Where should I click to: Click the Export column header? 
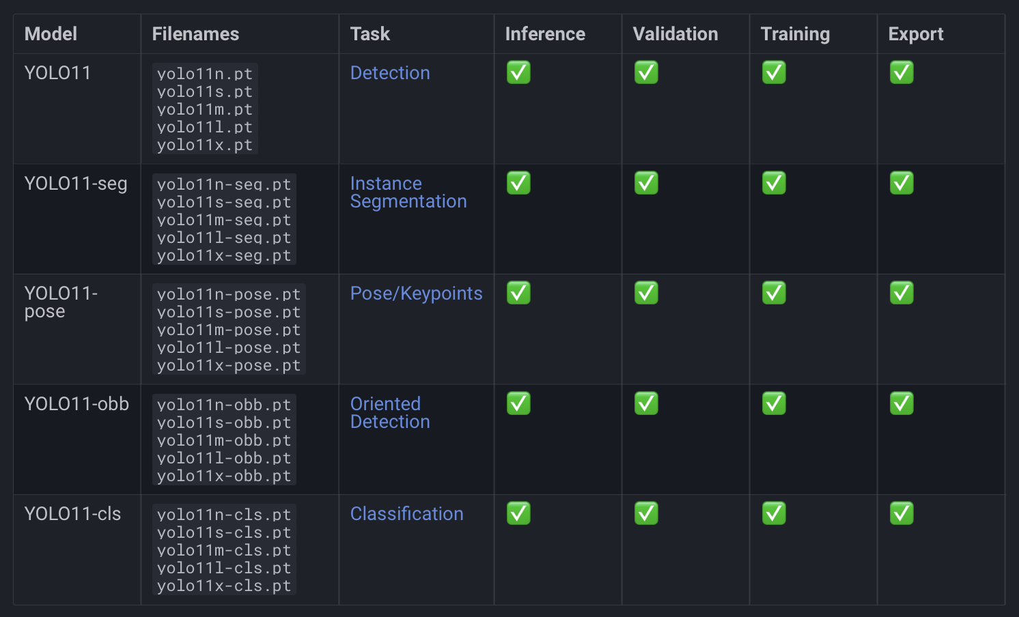coord(916,34)
